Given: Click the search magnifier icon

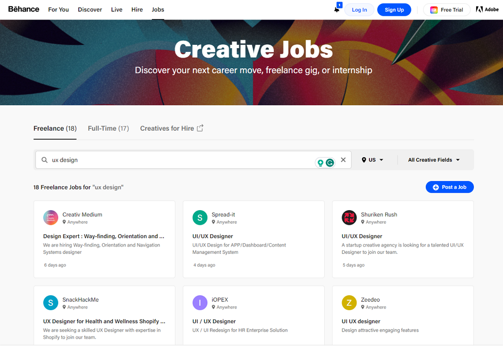Looking at the screenshot, I should pos(44,160).
